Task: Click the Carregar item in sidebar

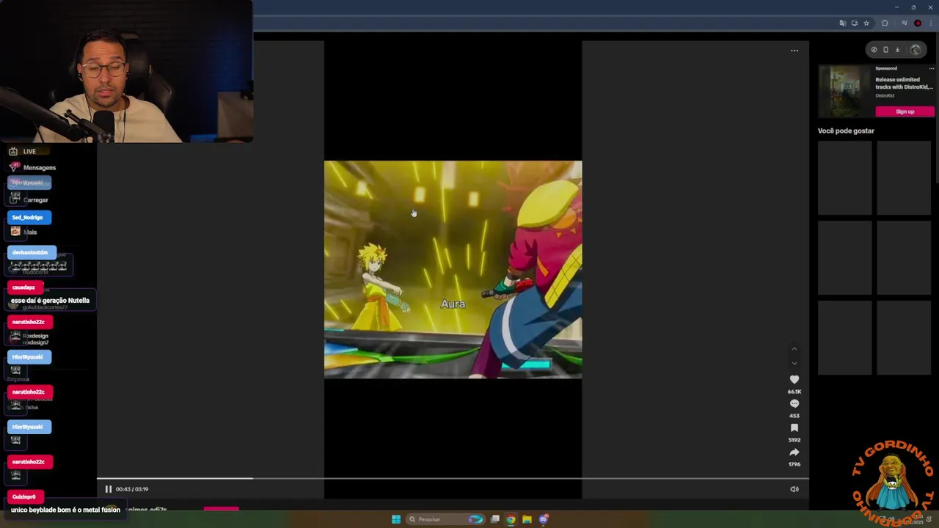Action: point(35,199)
